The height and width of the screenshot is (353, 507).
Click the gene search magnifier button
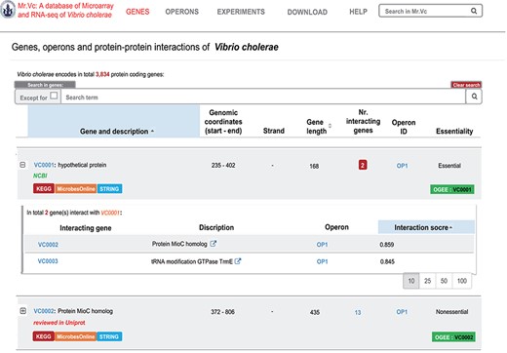474,97
